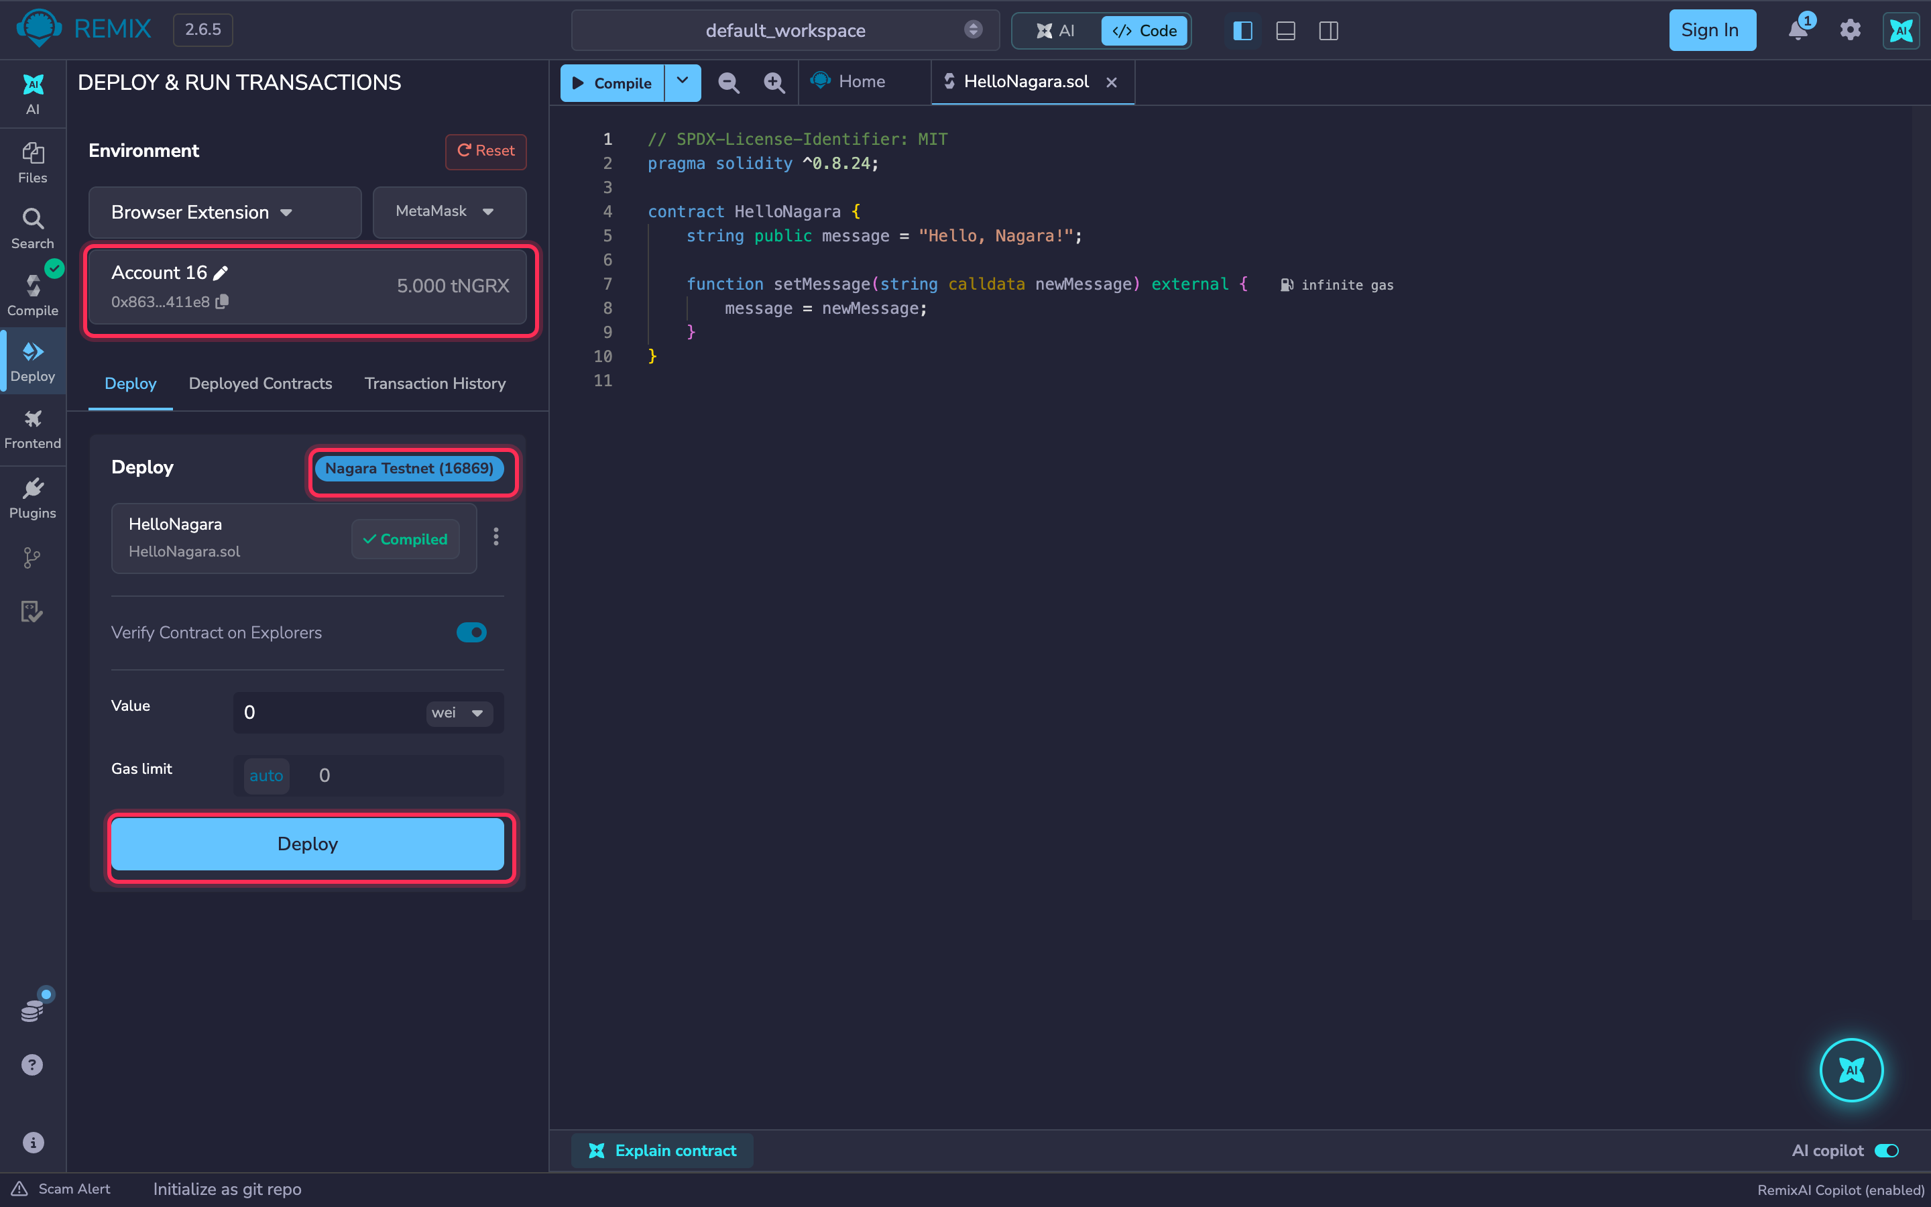Viewport: 1931px width, 1207px height.
Task: Switch to AI mode
Action: 1057,30
